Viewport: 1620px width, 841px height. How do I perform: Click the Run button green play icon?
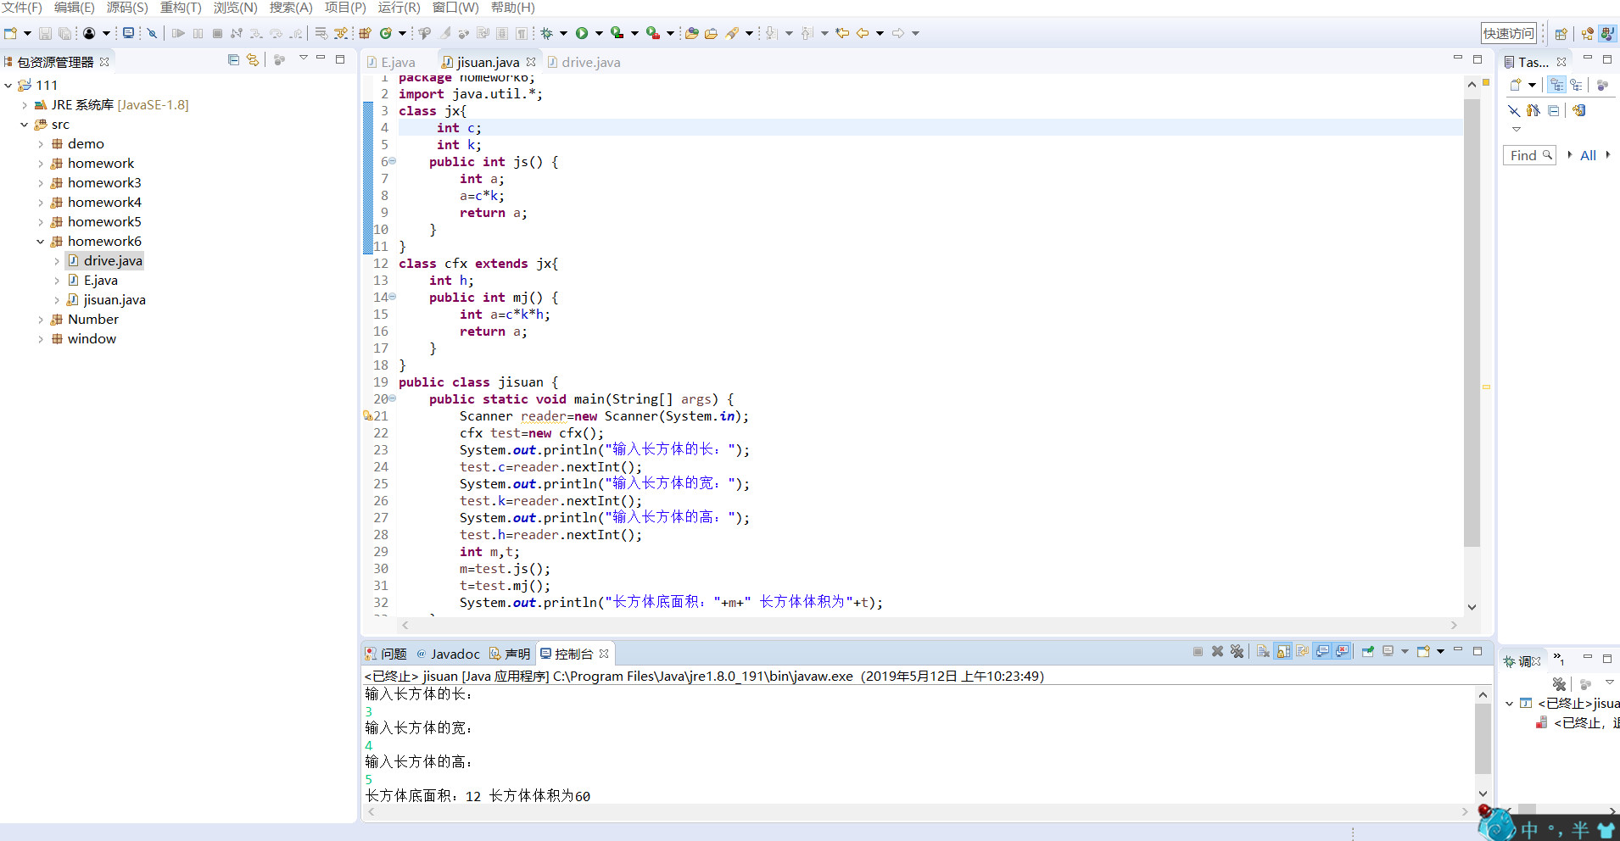coord(582,33)
